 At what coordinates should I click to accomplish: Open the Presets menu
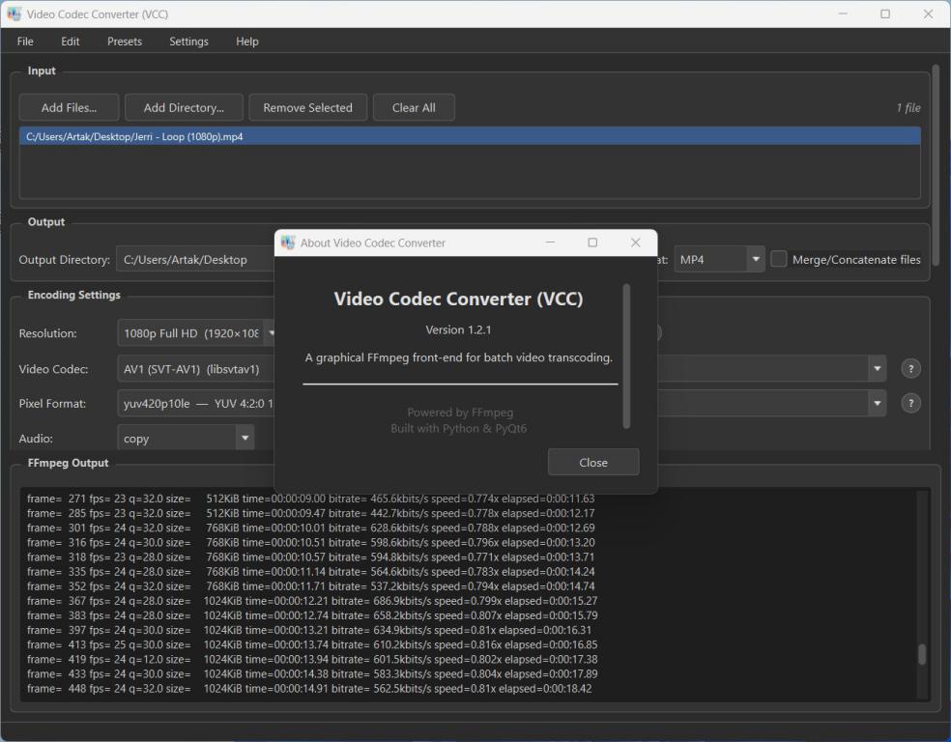coord(125,42)
